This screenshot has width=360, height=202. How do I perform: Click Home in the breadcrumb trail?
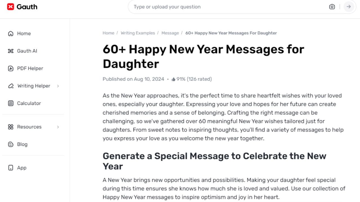click(x=108, y=33)
